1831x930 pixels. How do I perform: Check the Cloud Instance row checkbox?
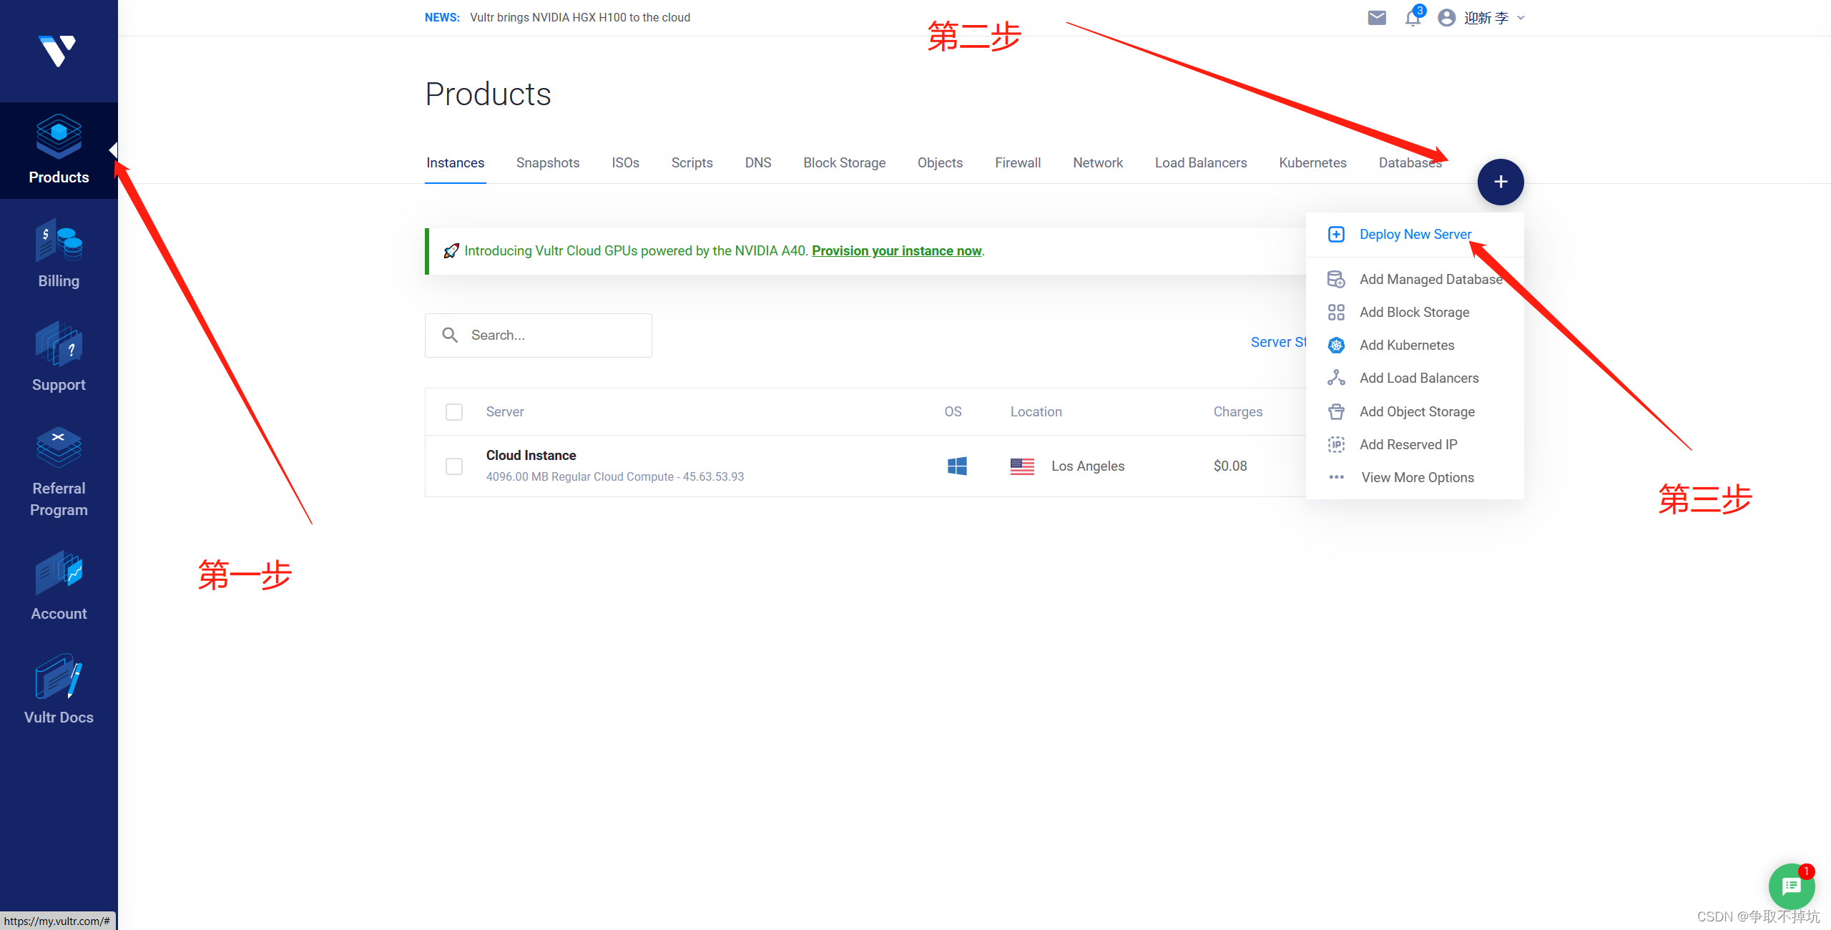(x=454, y=466)
